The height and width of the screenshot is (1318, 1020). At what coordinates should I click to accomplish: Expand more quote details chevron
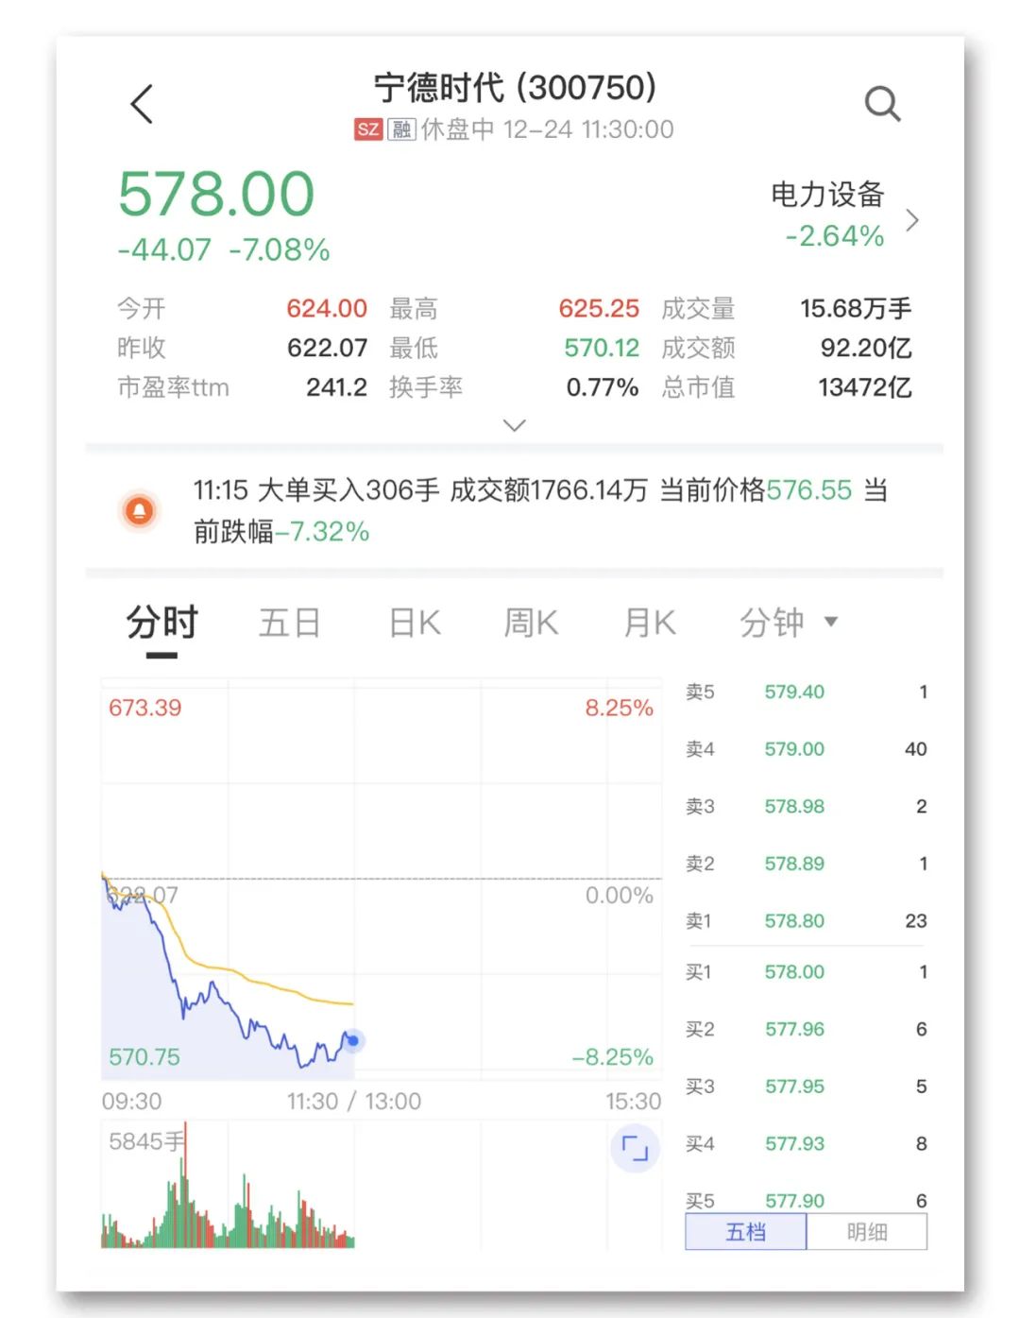pos(514,425)
